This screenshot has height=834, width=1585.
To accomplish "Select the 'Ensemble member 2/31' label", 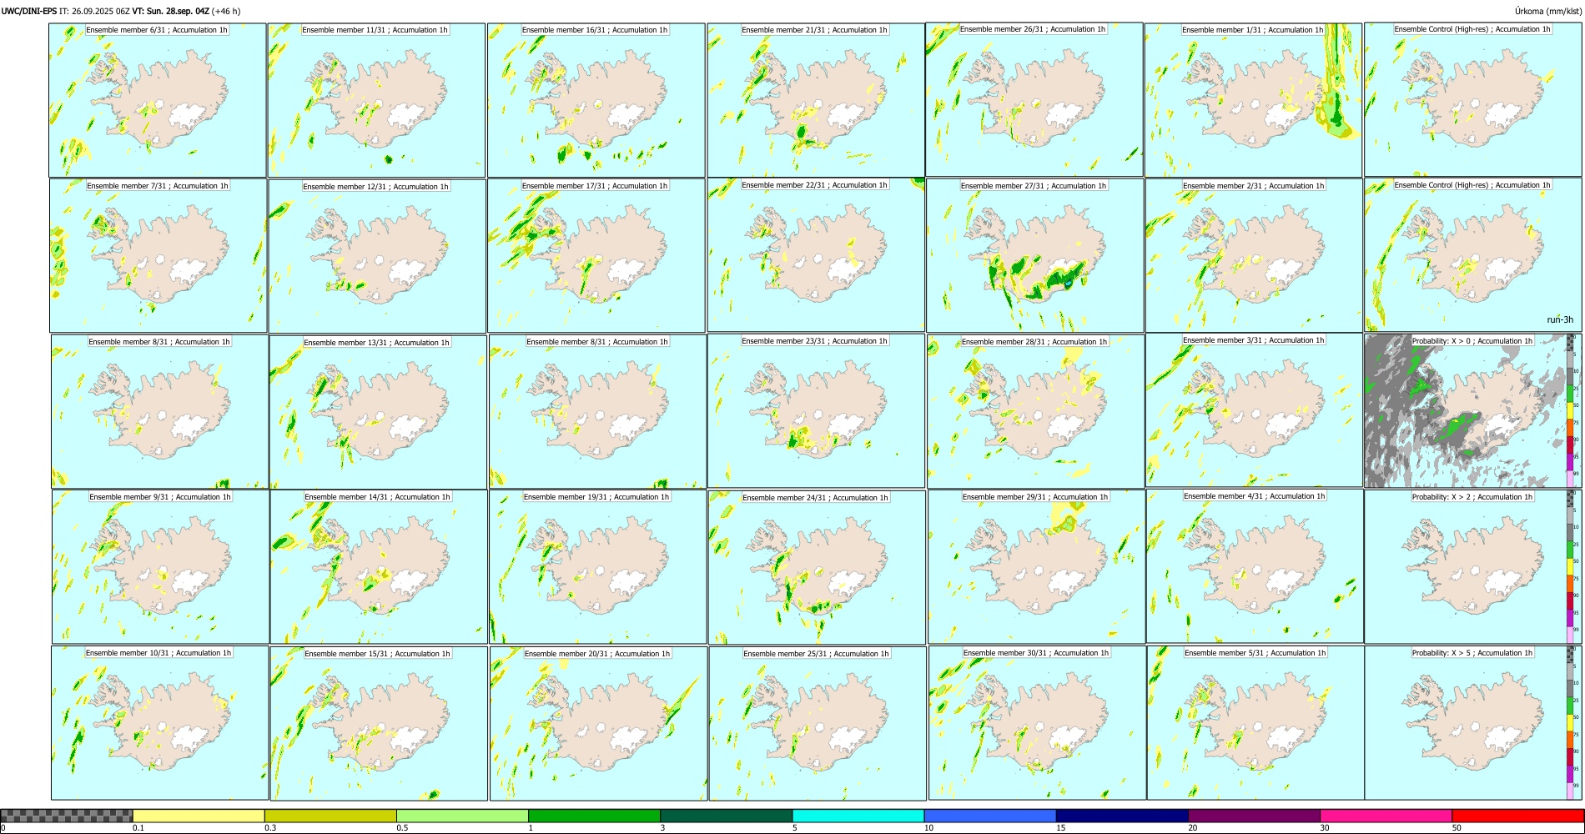I will pyautogui.click(x=1253, y=186).
